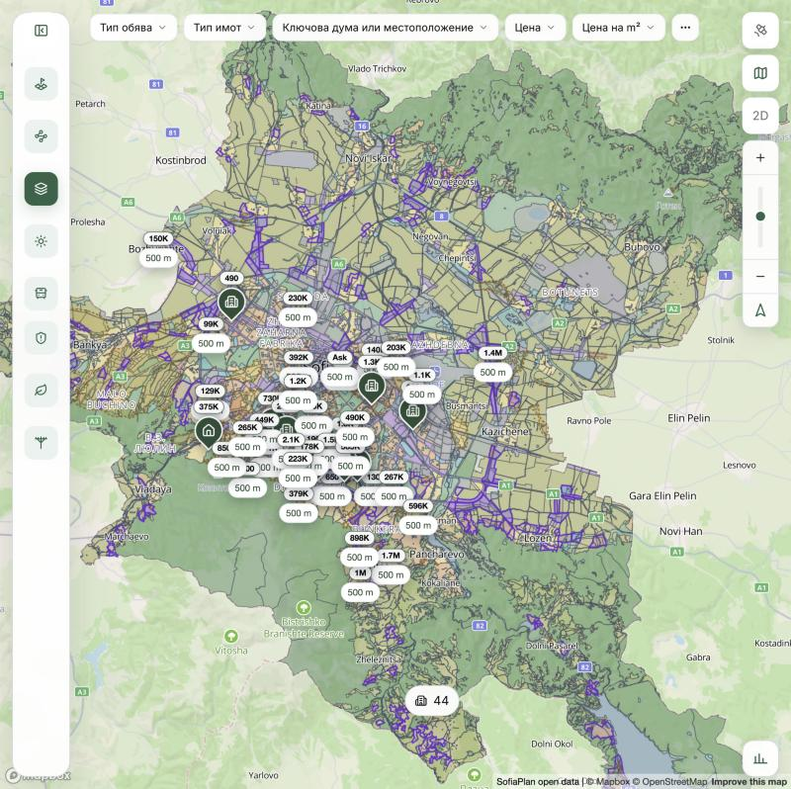
Task: Open the SofiaPlan open data link
Action: point(537,782)
